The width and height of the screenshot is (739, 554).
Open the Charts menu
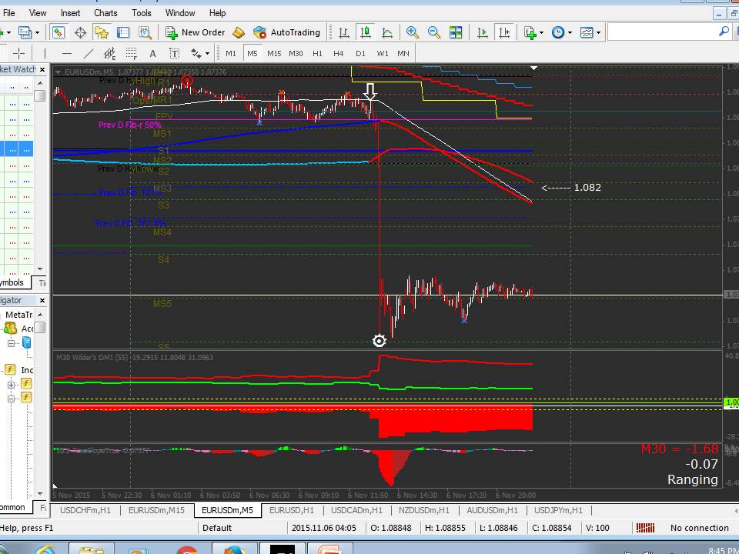point(105,13)
